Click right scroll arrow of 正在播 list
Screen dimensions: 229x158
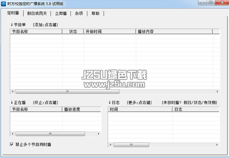pyautogui.click(x=99, y=134)
